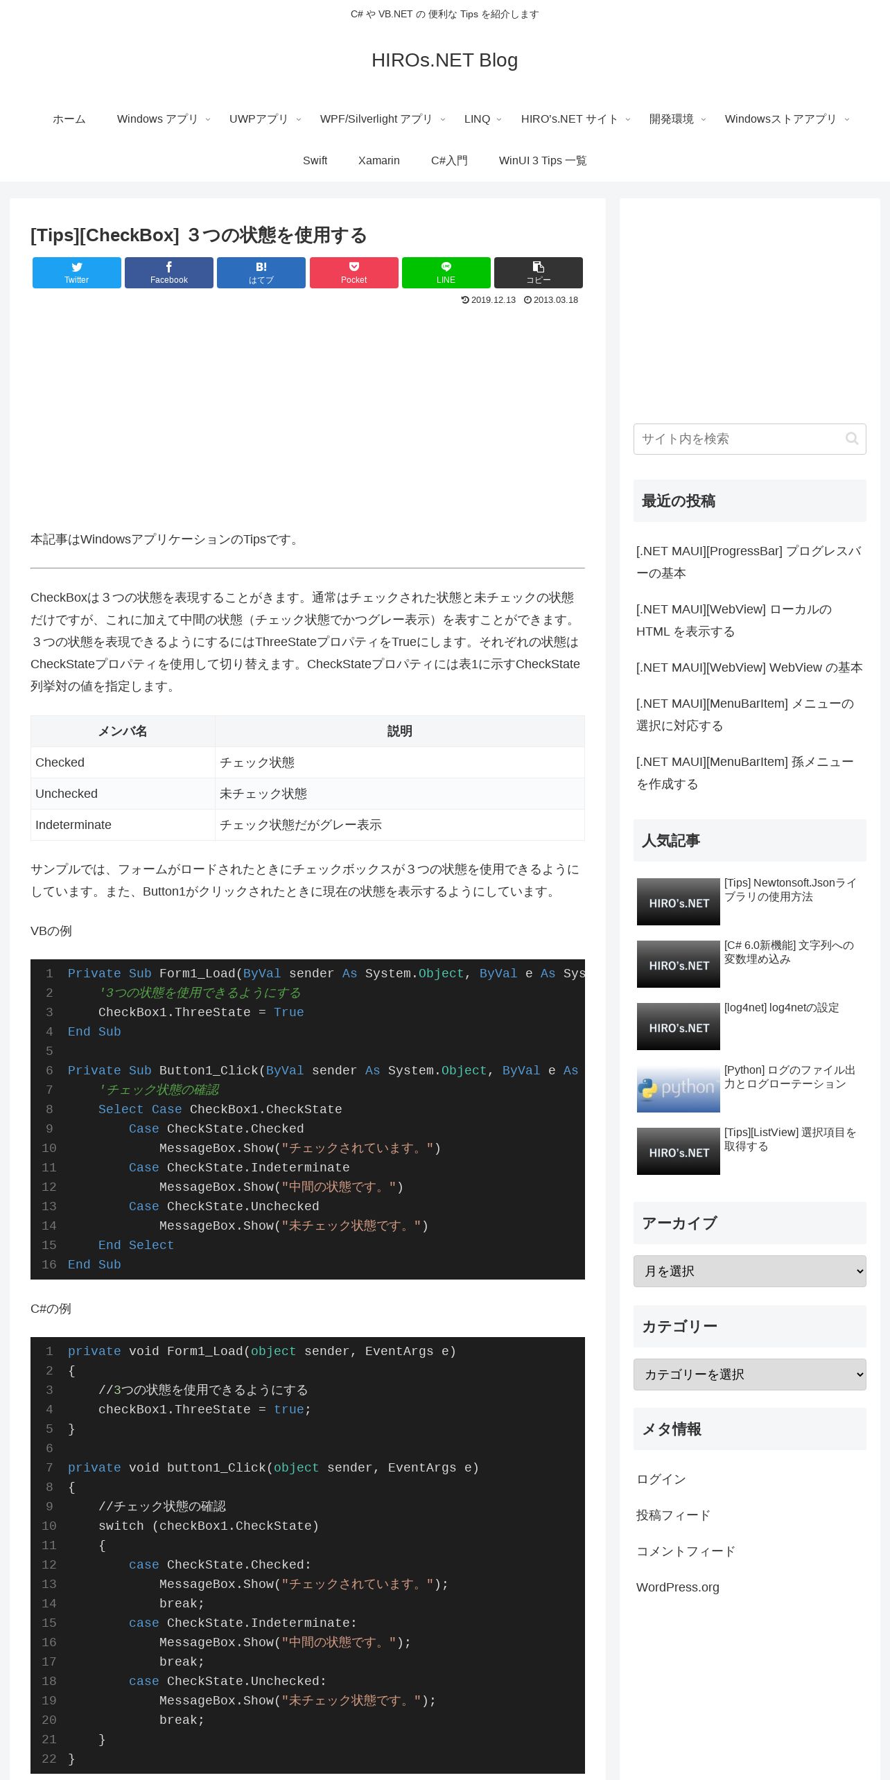The image size is (890, 1780).
Task: Share article on Twitter
Action: (76, 272)
